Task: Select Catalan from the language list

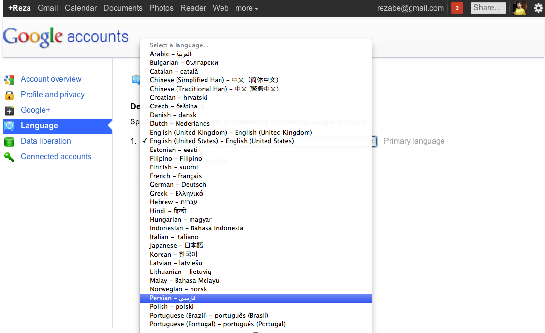Action: (x=255, y=71)
